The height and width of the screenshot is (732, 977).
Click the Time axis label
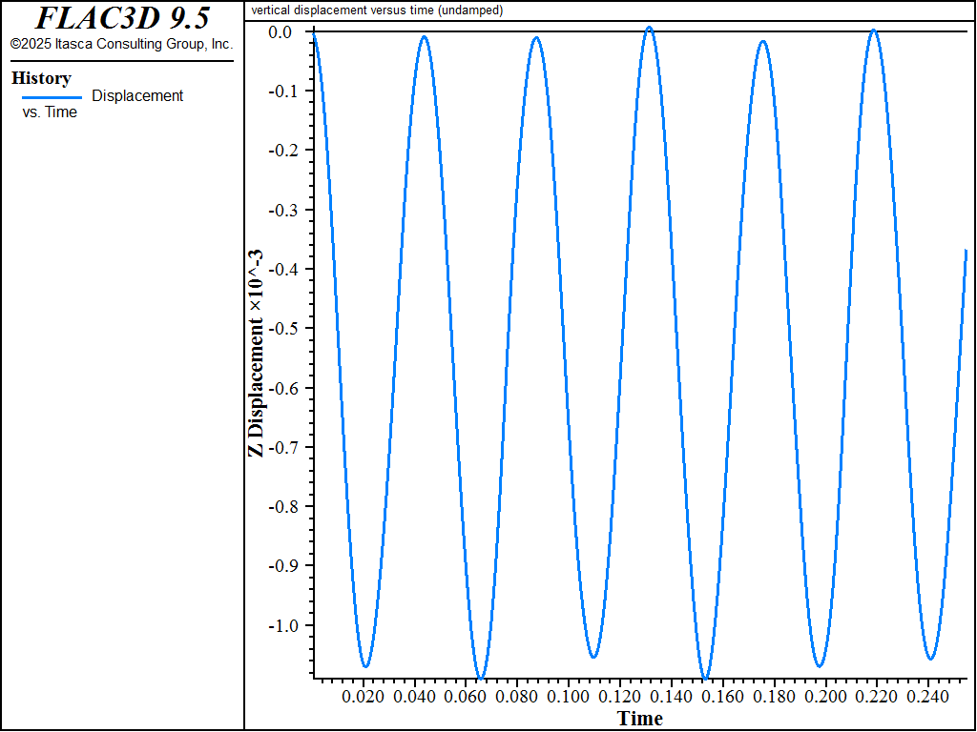click(640, 719)
